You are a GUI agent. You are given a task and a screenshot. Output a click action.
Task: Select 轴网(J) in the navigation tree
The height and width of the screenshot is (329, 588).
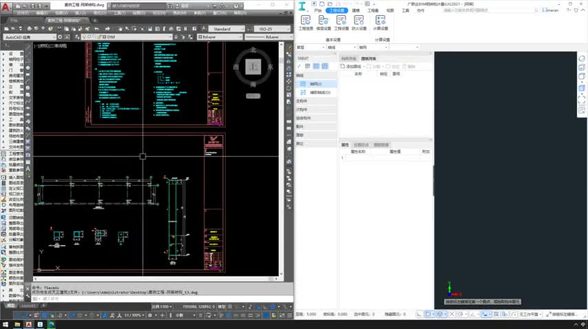(315, 83)
